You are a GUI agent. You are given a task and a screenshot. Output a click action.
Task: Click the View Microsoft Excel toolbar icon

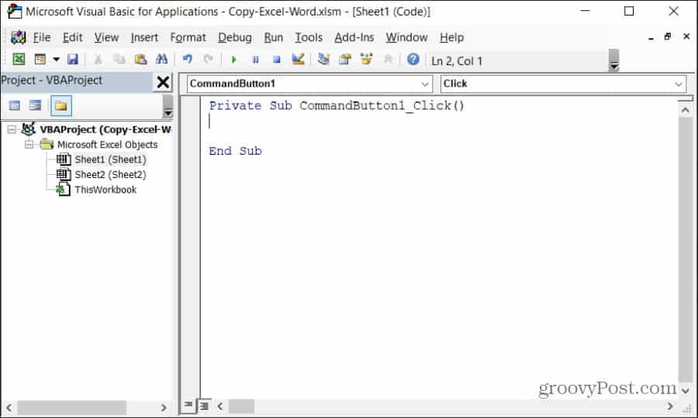point(19,59)
